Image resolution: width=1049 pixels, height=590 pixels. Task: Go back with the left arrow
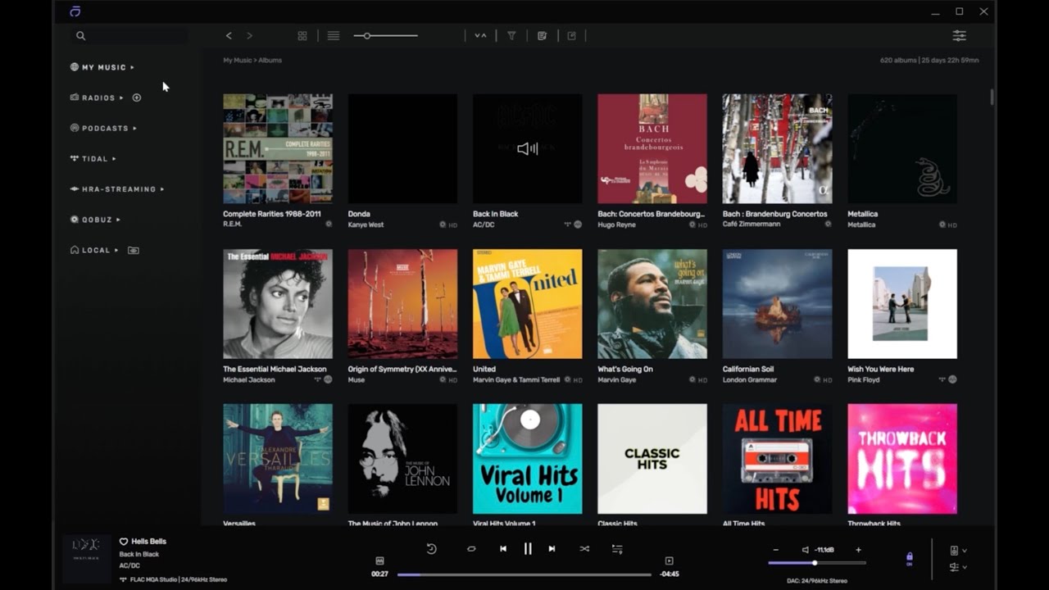229,36
